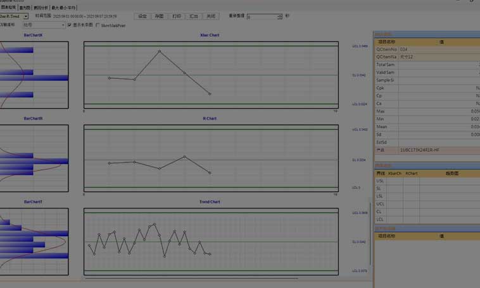Toggle the 显示长条图 checkbox

point(70,25)
